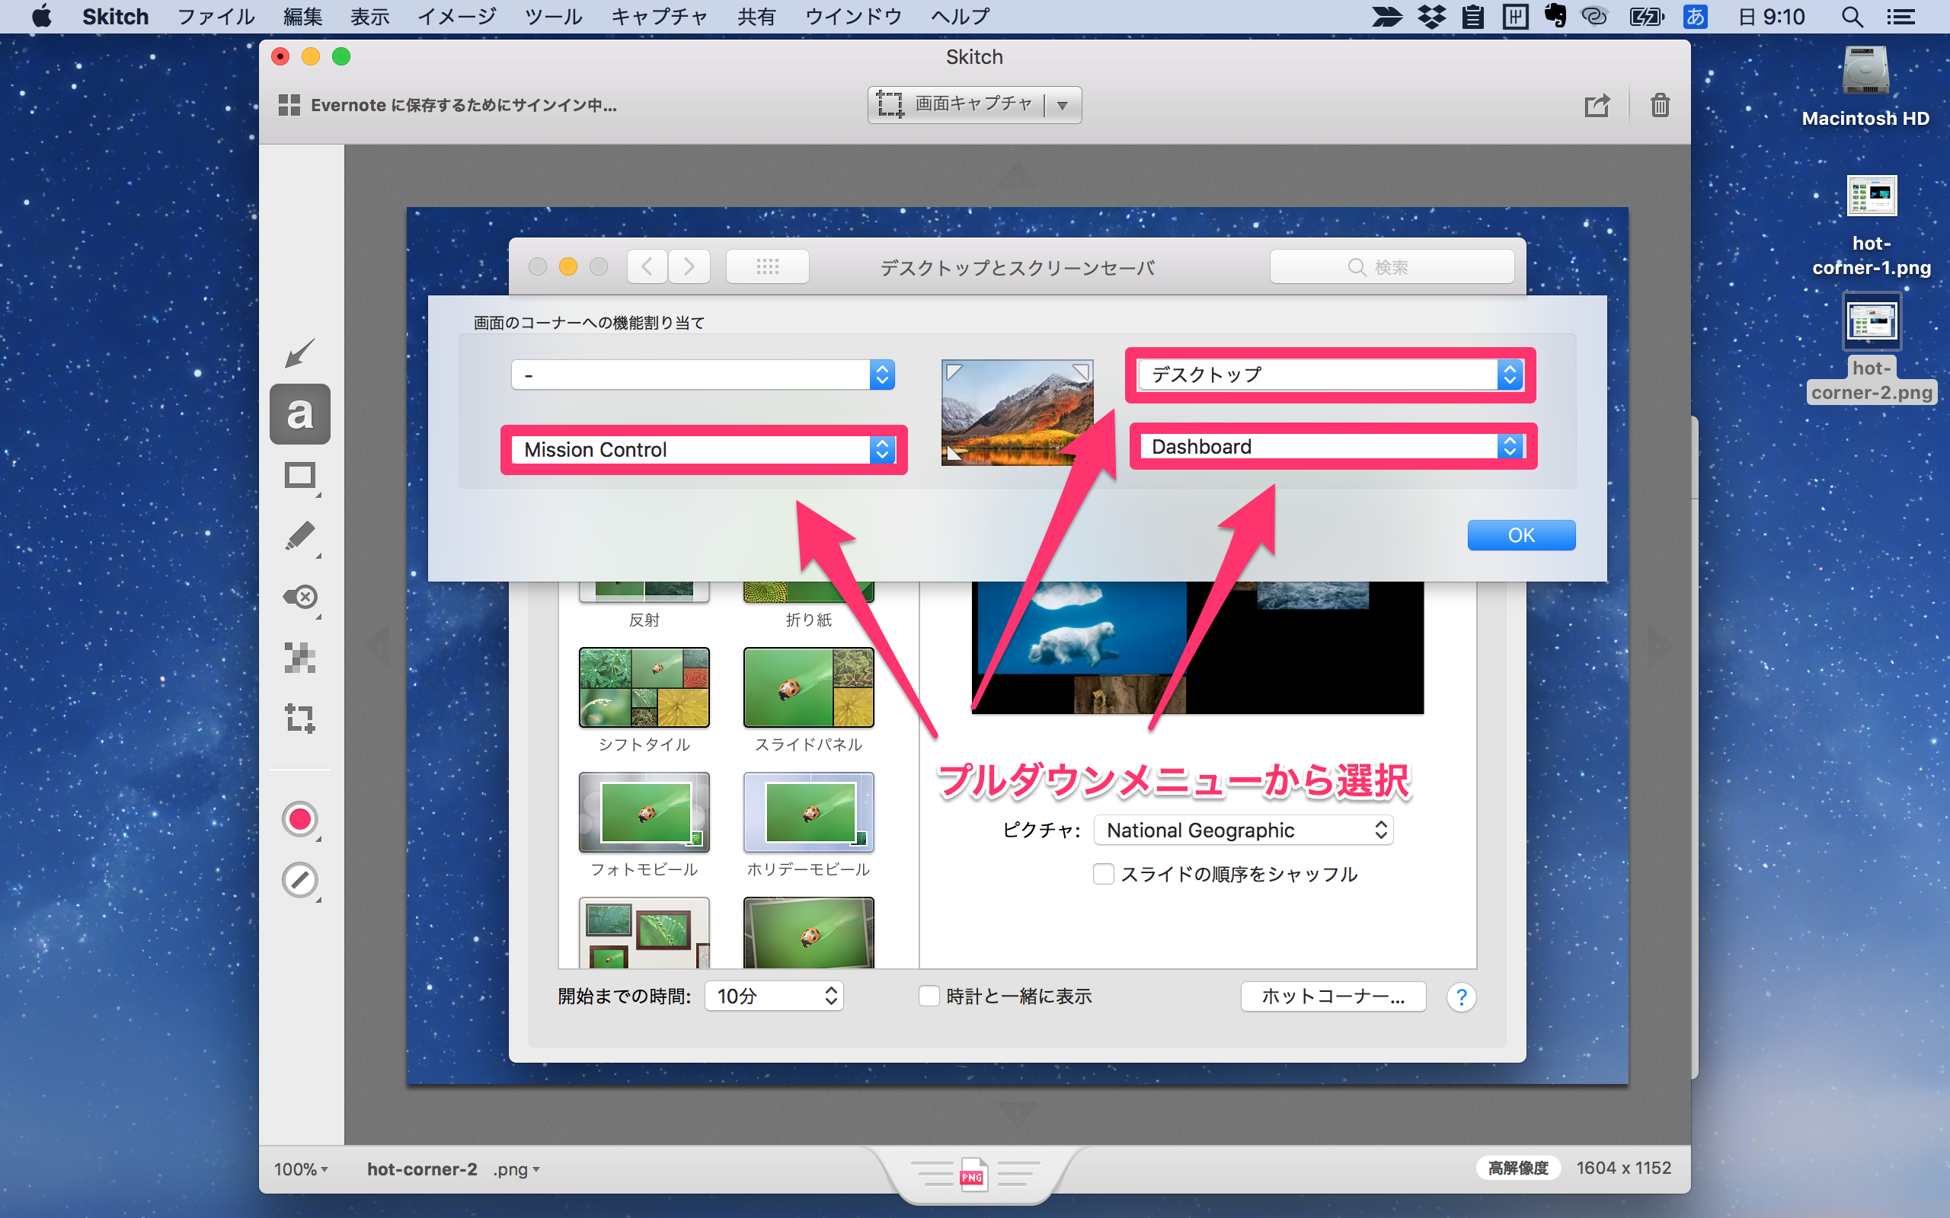The image size is (1950, 1218).
Task: Pick the Marker highlighter tool
Action: (x=300, y=537)
